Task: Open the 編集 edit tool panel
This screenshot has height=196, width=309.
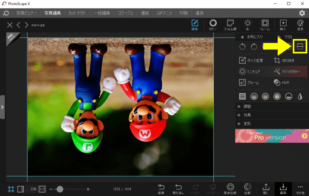Action: (195, 25)
